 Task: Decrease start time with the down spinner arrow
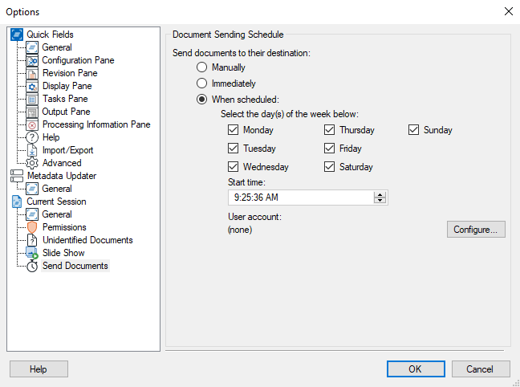(380, 200)
